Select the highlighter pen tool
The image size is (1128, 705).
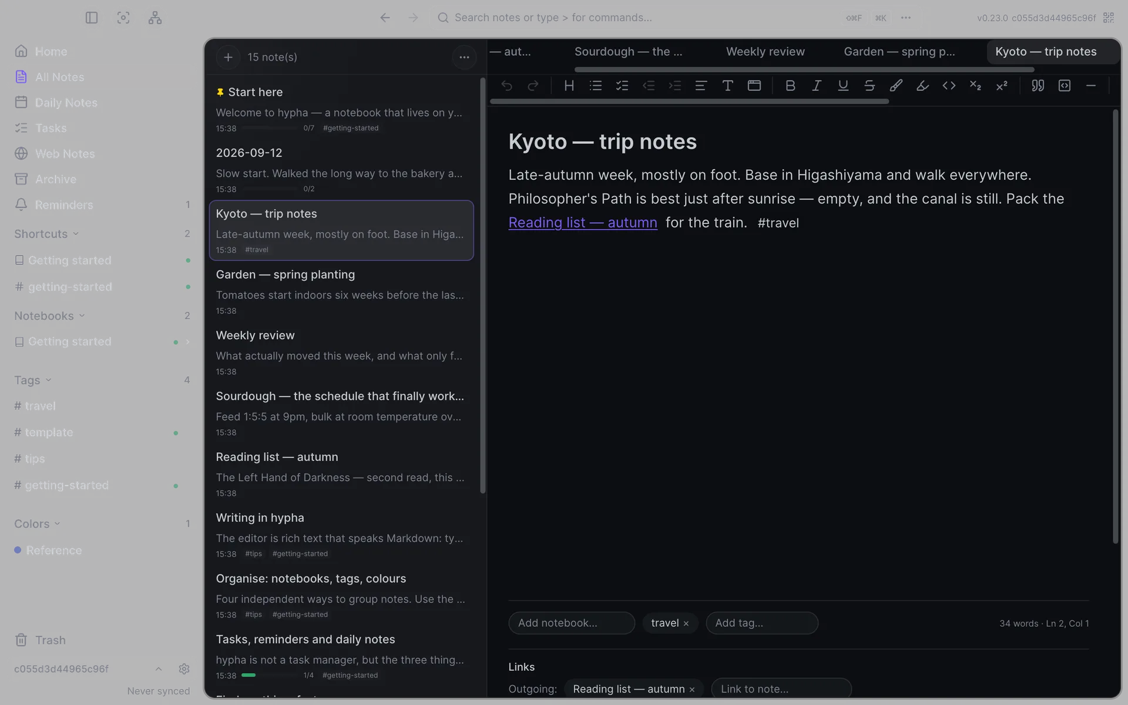896,86
